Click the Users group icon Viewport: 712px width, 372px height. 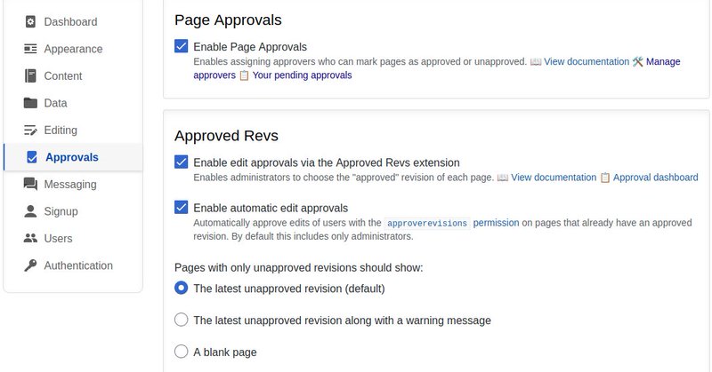click(30, 238)
